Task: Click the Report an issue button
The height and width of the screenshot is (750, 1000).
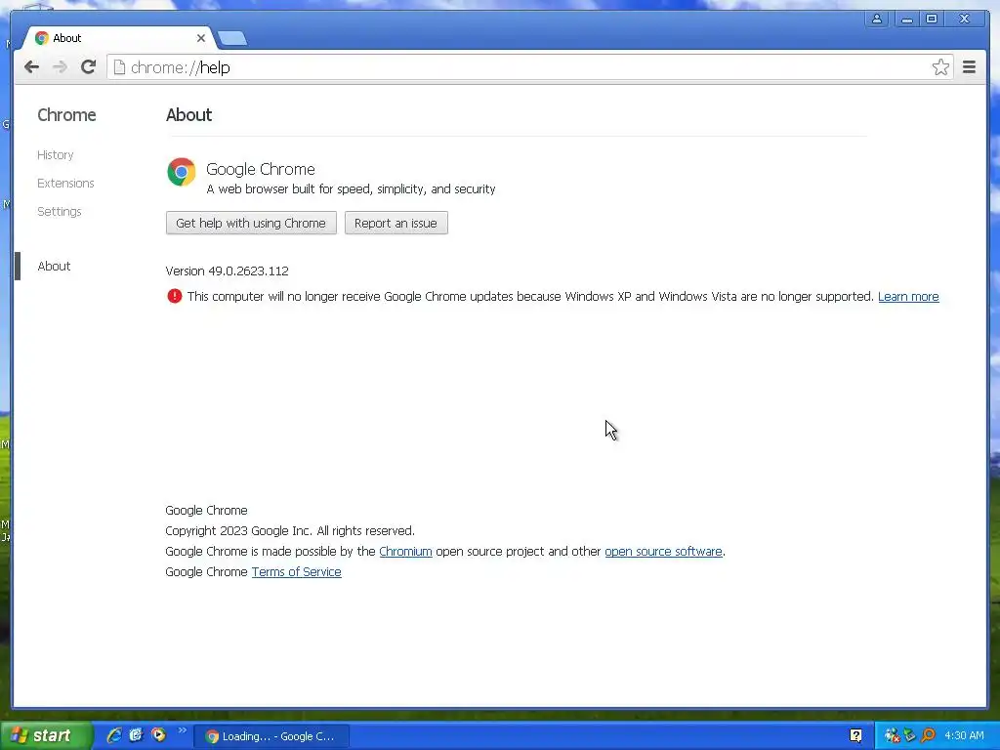Action: tap(396, 224)
